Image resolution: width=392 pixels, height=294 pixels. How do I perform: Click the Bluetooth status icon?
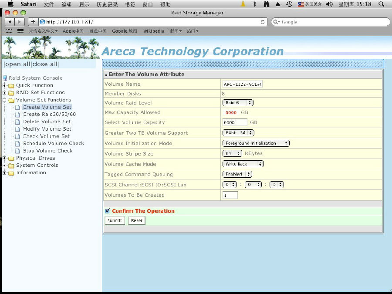click(x=255, y=4)
